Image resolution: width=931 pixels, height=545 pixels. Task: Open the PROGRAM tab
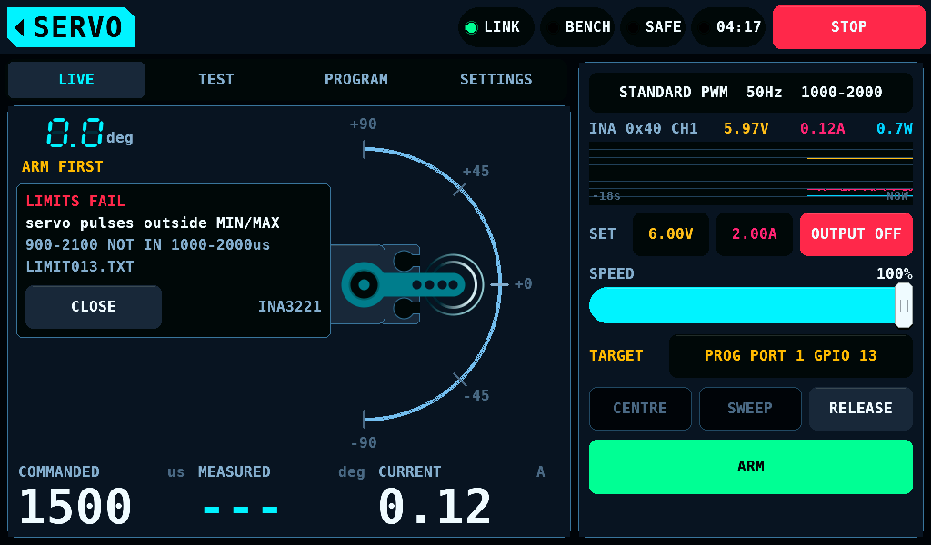tap(356, 79)
